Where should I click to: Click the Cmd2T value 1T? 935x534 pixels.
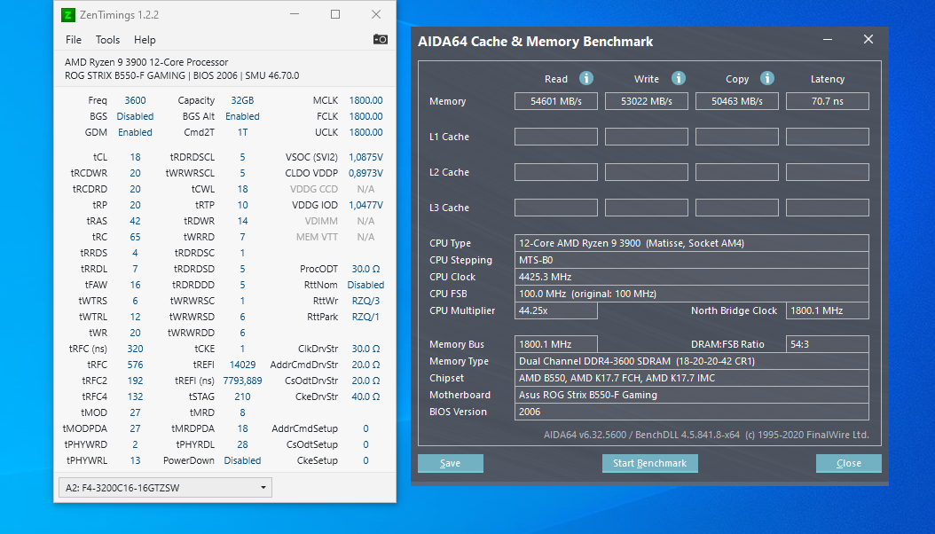click(x=243, y=132)
